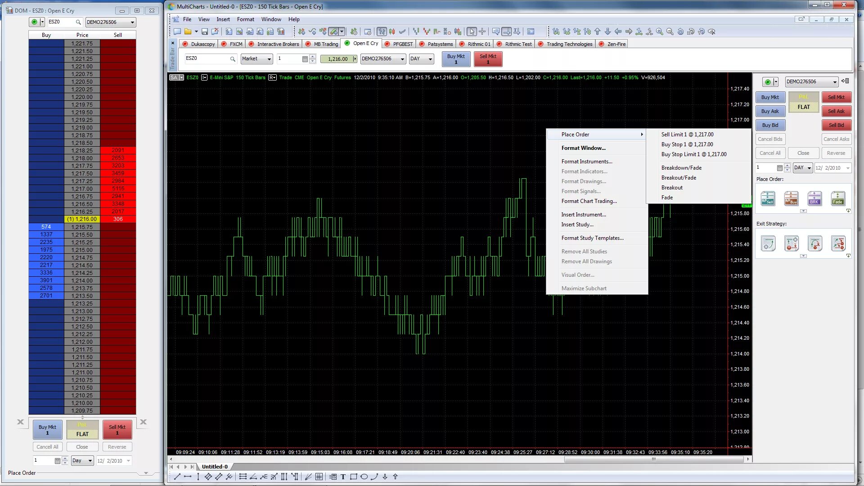Select the Crosshair pointer tool
The image size is (864, 486).
pyautogui.click(x=481, y=31)
